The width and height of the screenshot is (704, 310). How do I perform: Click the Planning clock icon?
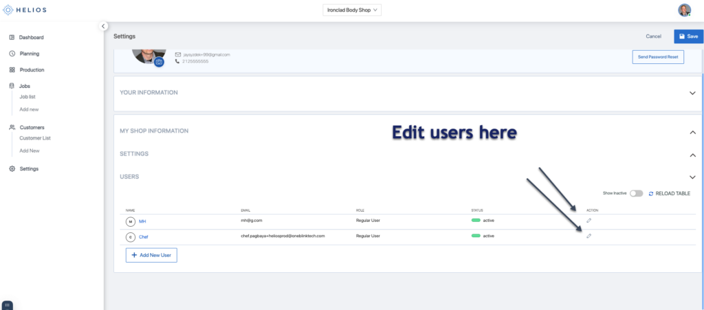12,54
